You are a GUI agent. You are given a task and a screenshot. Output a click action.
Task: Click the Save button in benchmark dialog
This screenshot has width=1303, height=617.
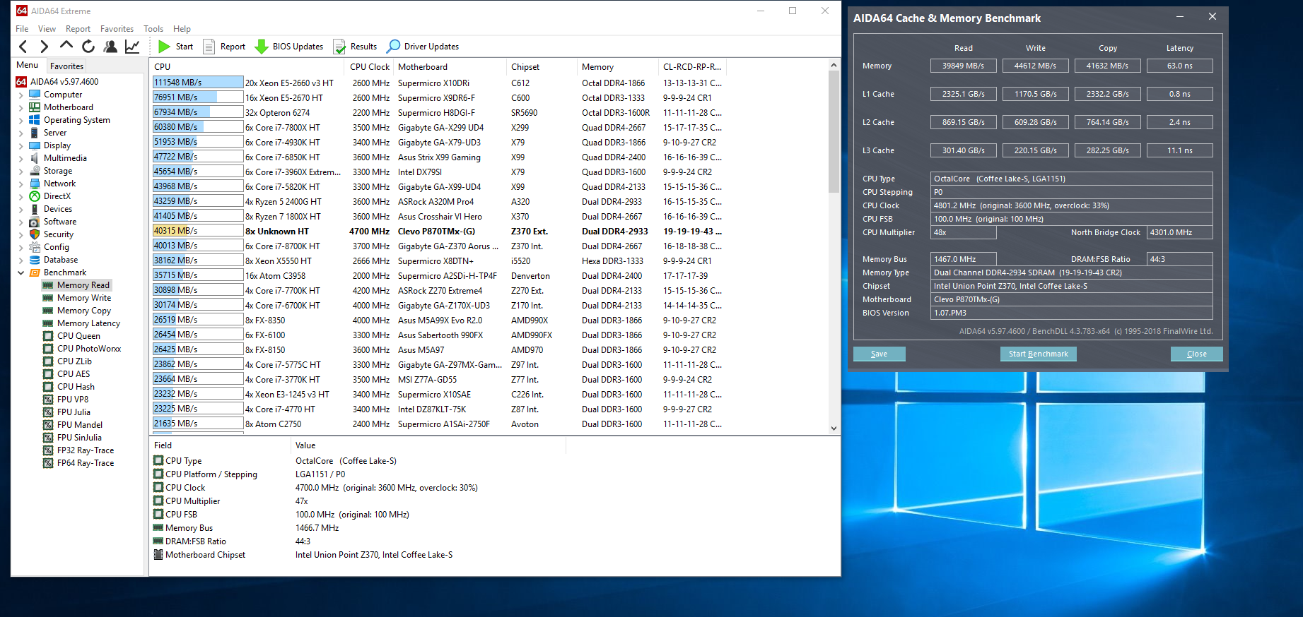[x=879, y=354]
